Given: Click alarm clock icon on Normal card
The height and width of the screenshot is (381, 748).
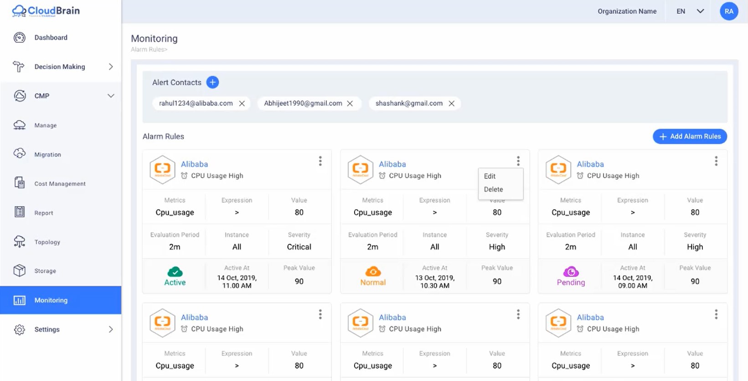Looking at the screenshot, I should (x=382, y=176).
